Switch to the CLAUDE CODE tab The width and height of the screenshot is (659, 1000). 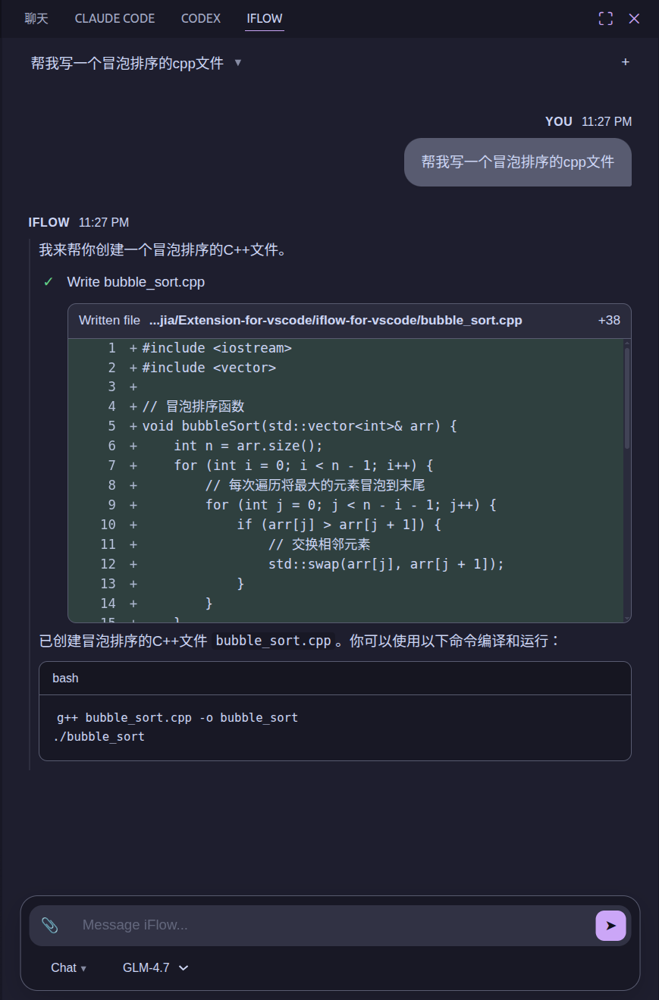115,18
